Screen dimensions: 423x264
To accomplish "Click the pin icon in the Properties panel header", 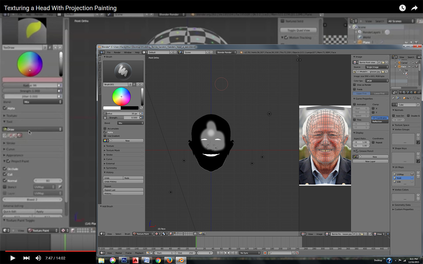I will pyautogui.click(x=393, y=98).
